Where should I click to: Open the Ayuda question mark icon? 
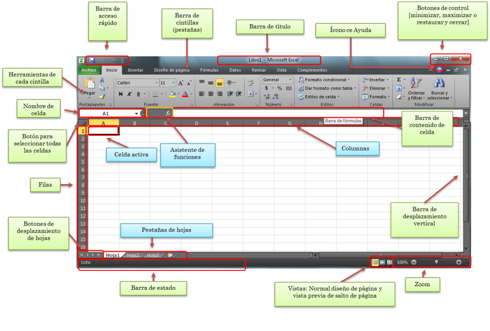(x=439, y=70)
